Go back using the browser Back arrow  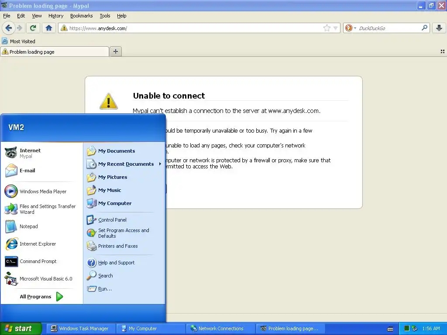9,28
